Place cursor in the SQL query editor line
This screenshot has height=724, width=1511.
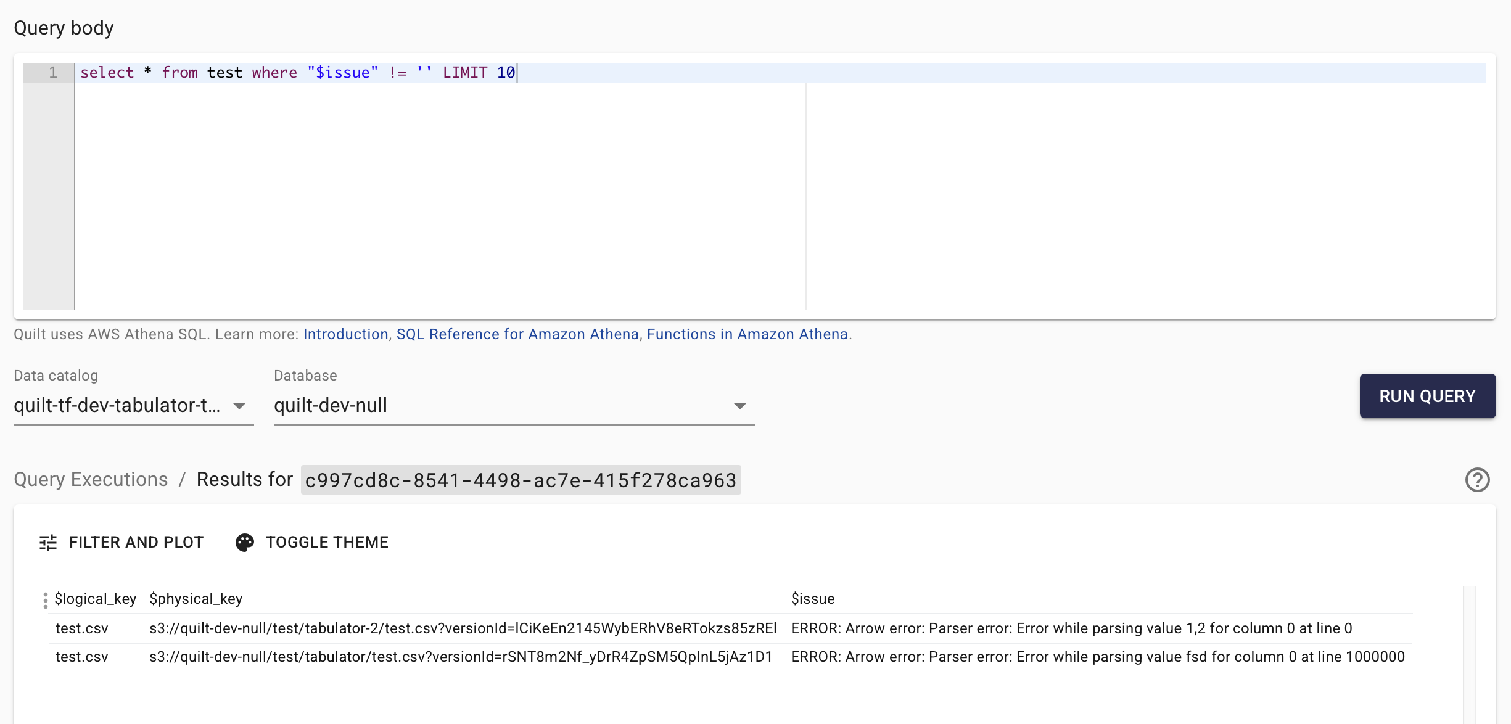(x=780, y=73)
